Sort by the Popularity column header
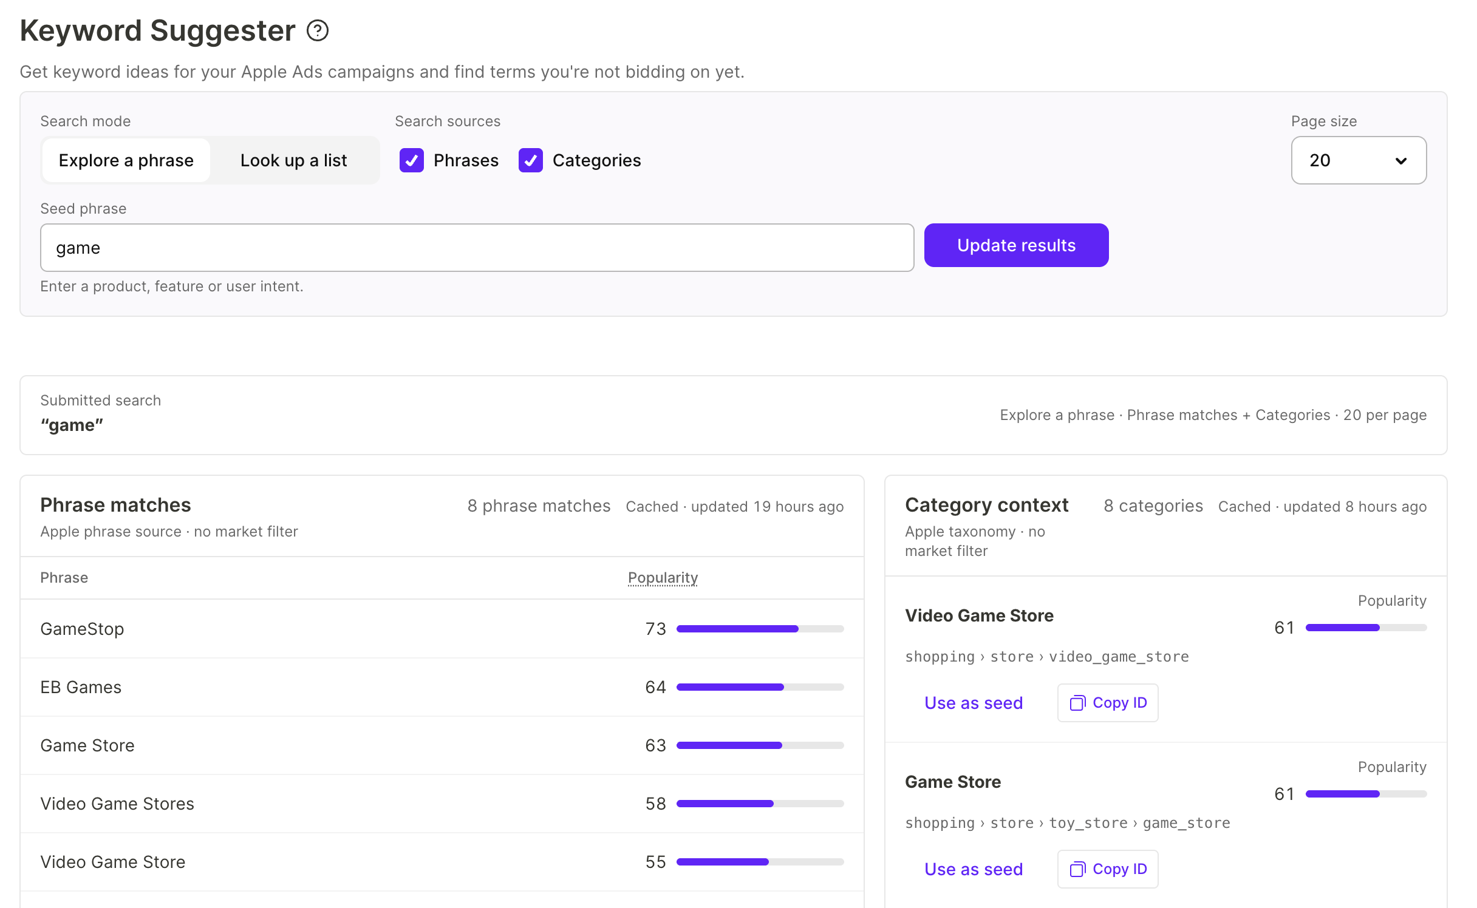The image size is (1477, 908). click(x=663, y=578)
